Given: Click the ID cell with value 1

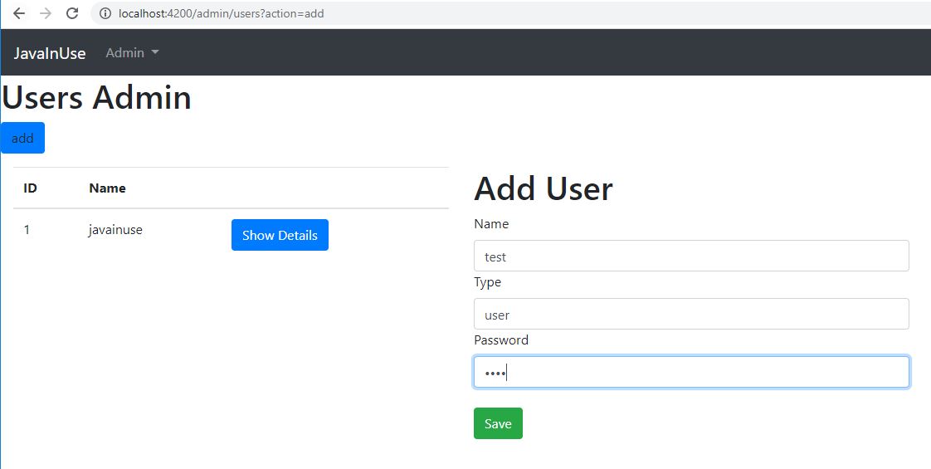Looking at the screenshot, I should pos(27,230).
